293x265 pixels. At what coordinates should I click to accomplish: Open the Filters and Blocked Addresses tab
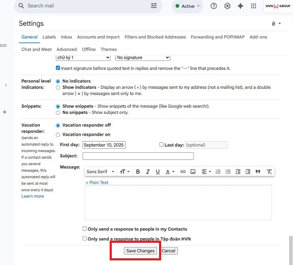click(x=155, y=37)
